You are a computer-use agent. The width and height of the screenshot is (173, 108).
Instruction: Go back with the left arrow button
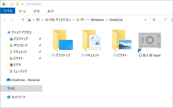[5, 20]
